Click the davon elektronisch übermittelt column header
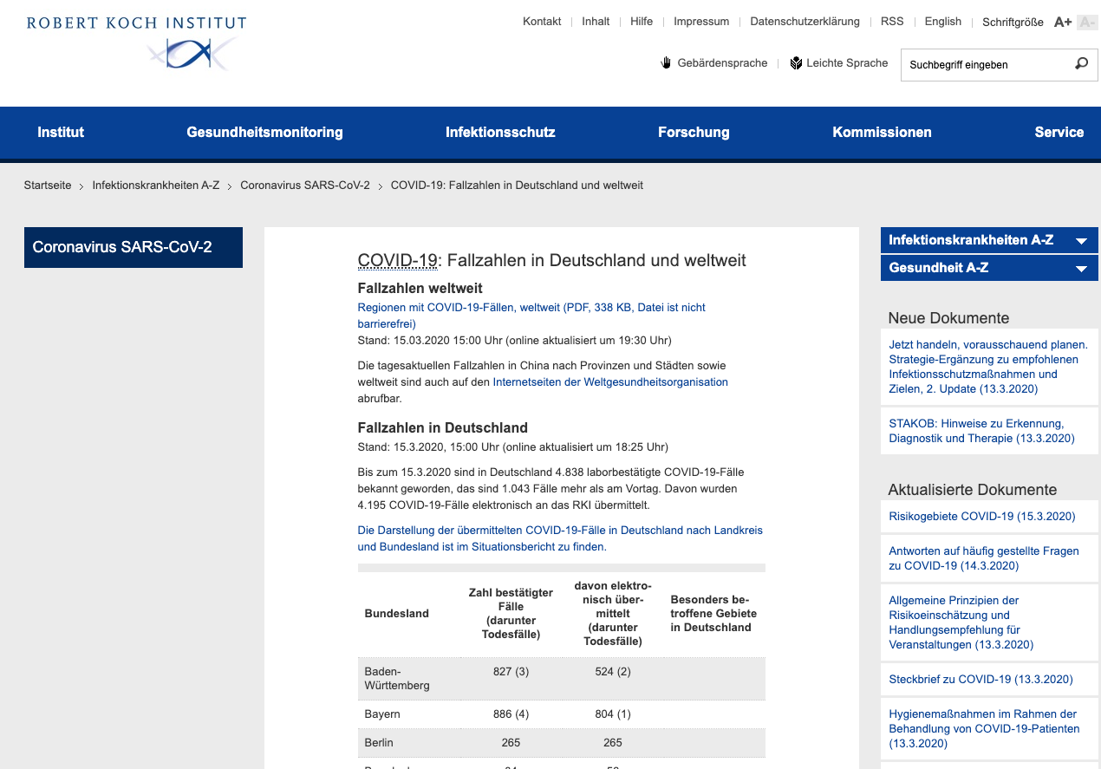The height and width of the screenshot is (769, 1101). coord(613,614)
